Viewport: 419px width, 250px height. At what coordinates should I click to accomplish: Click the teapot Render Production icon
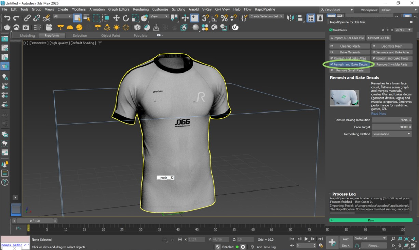[7, 27]
